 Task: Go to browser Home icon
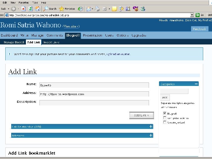point(38,9)
